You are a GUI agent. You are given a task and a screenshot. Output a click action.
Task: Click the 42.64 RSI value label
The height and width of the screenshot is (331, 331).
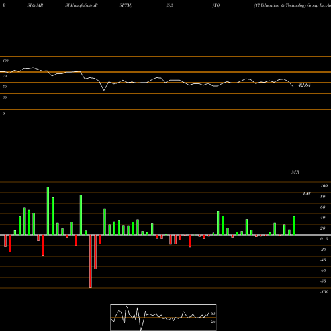[x=305, y=85]
